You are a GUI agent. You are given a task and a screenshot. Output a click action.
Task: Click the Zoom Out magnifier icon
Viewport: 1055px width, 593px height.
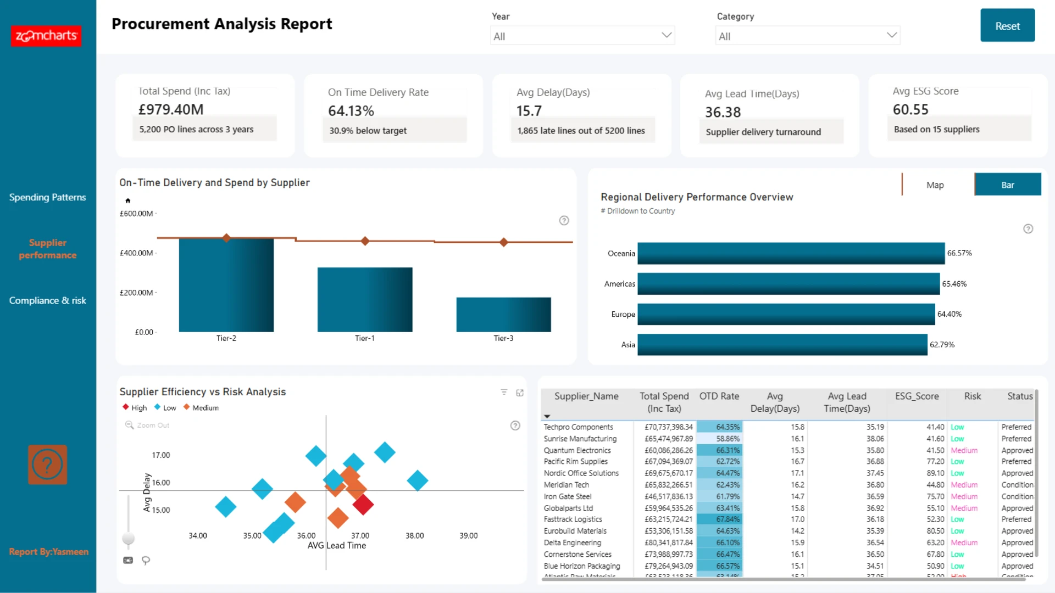[x=129, y=425]
